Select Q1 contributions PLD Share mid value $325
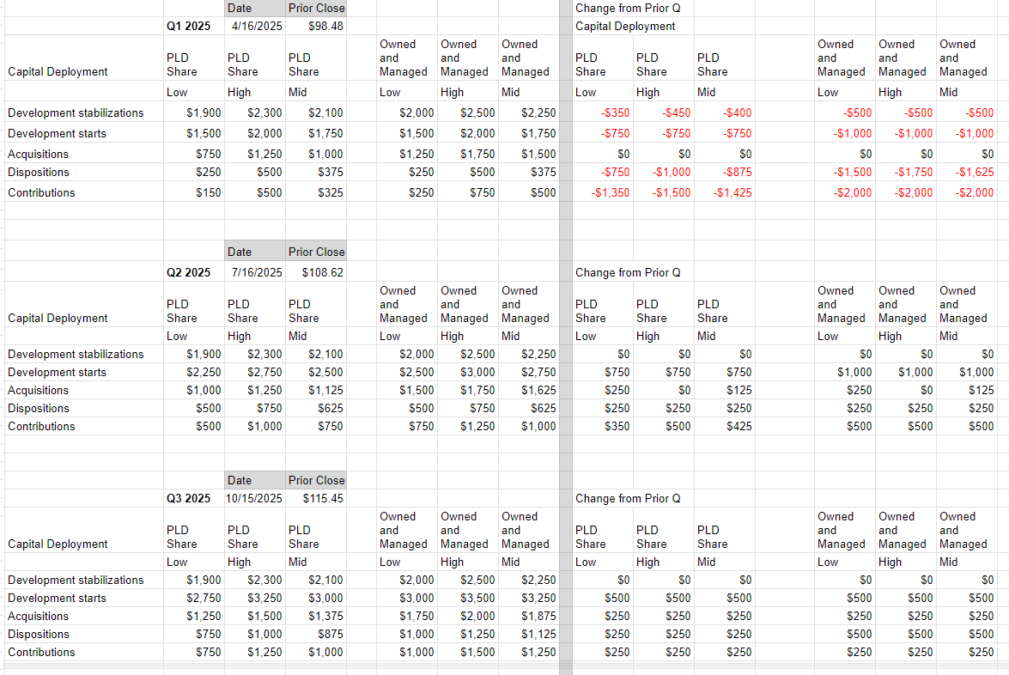The image size is (1009, 675). 316,193
